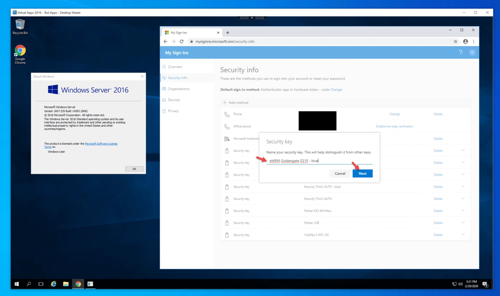Open the Action Center notifications icon

tap(485, 284)
